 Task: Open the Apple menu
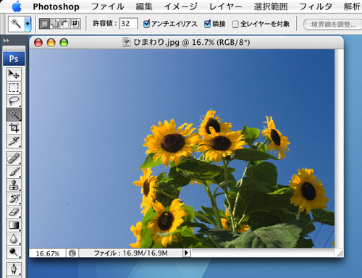click(x=17, y=7)
